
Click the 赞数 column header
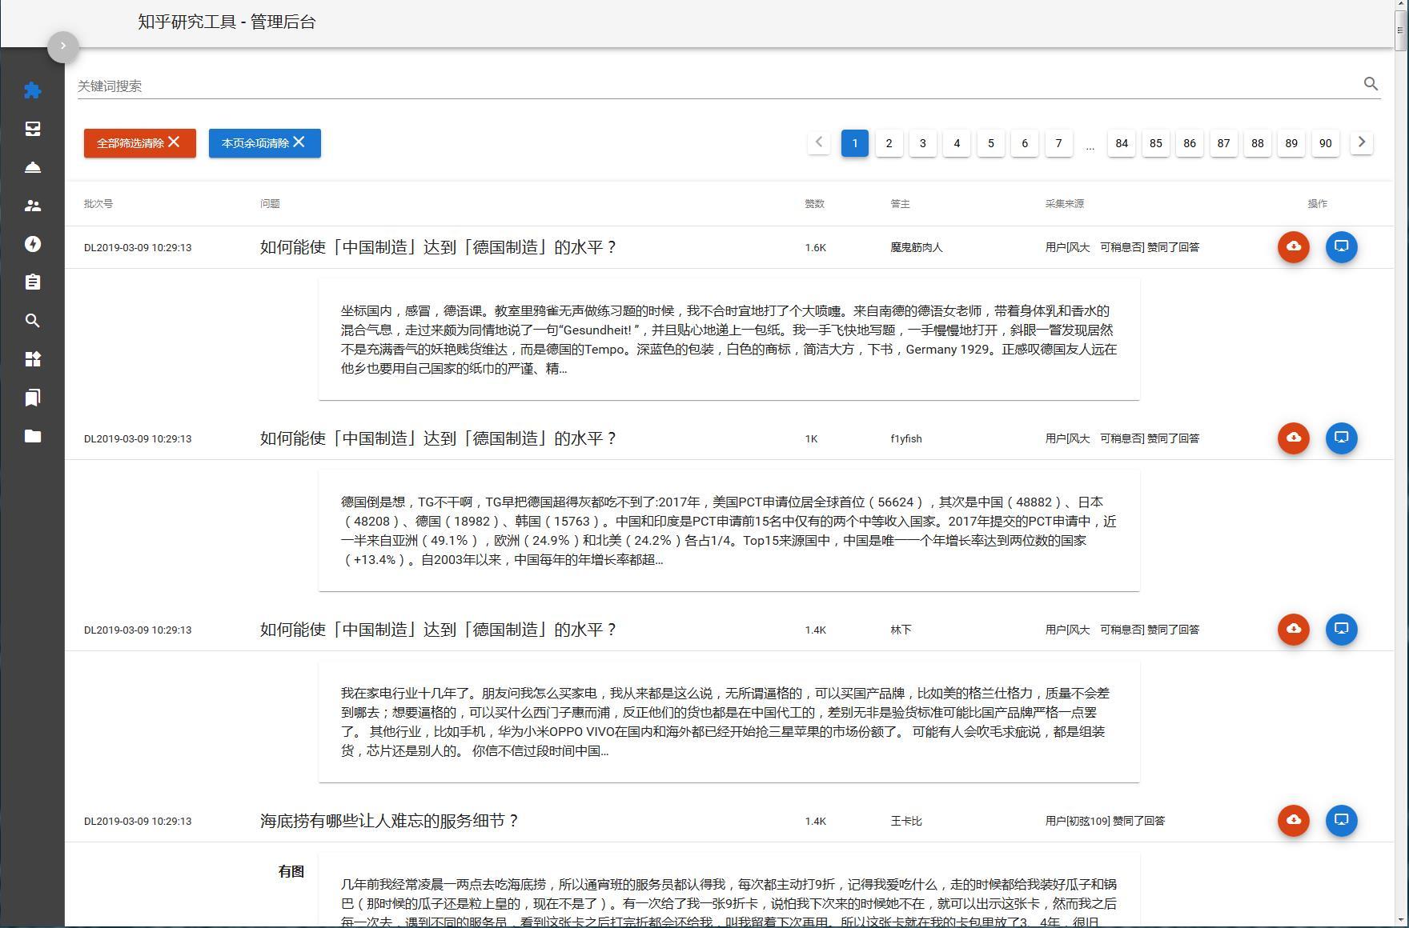(x=815, y=204)
